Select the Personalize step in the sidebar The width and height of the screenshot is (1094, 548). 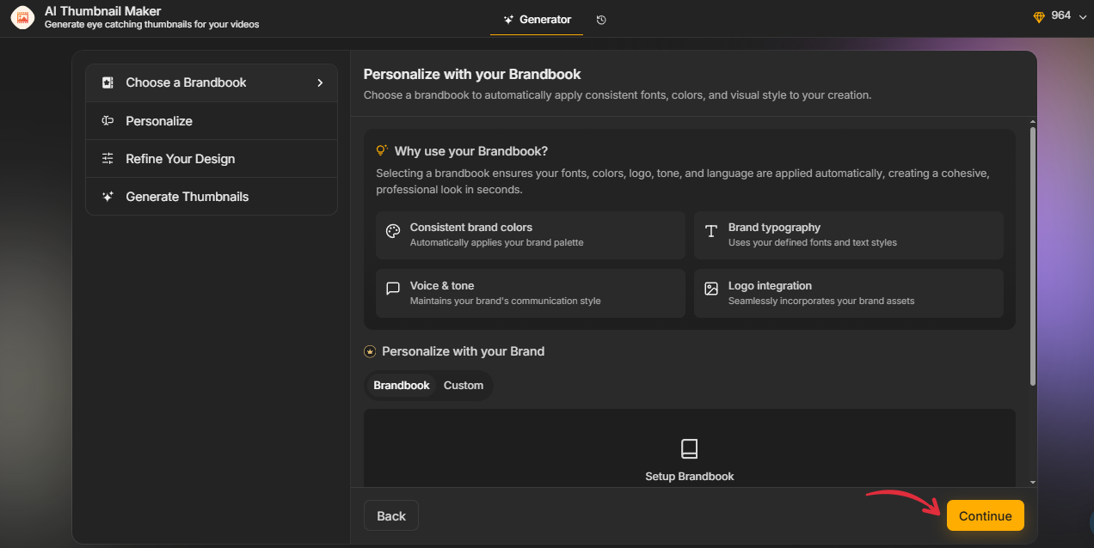pyautogui.click(x=212, y=121)
